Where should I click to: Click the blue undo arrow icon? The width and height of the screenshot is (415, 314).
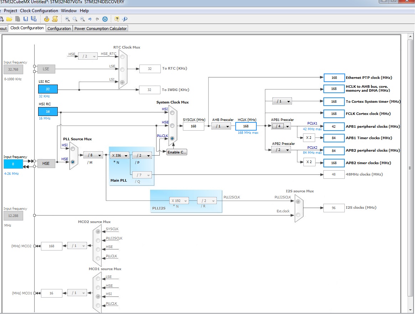[x=90, y=19]
